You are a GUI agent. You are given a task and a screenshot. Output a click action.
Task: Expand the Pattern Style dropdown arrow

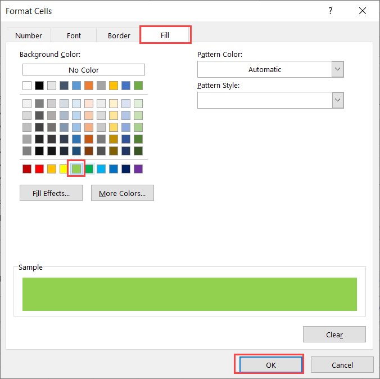(x=338, y=100)
